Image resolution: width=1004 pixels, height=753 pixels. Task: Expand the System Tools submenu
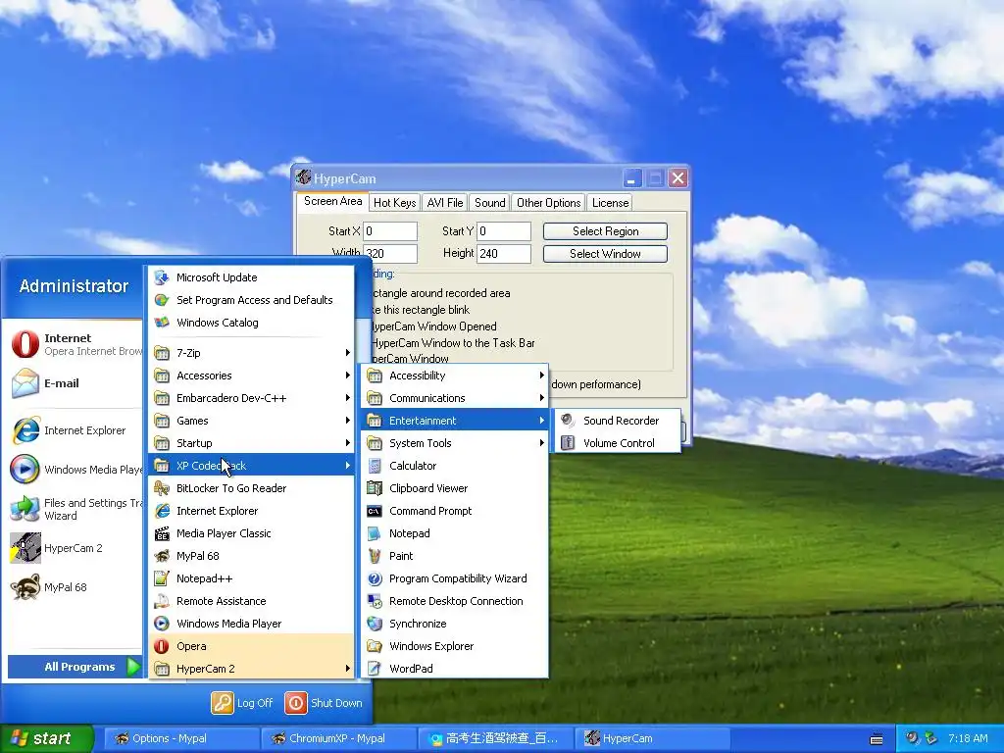[x=455, y=443]
